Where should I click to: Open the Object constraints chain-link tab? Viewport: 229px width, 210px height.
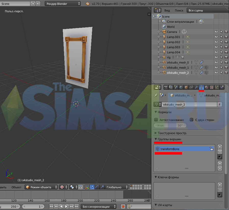point(191,87)
